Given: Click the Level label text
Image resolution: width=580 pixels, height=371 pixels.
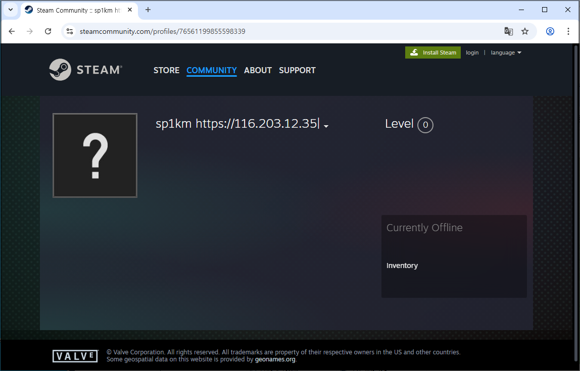Looking at the screenshot, I should point(399,124).
